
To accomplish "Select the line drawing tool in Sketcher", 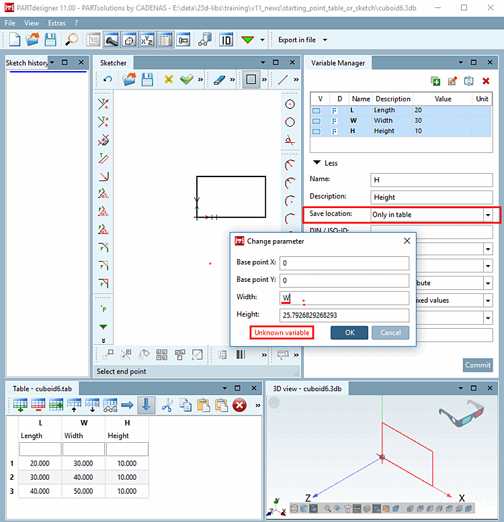I will [x=283, y=80].
